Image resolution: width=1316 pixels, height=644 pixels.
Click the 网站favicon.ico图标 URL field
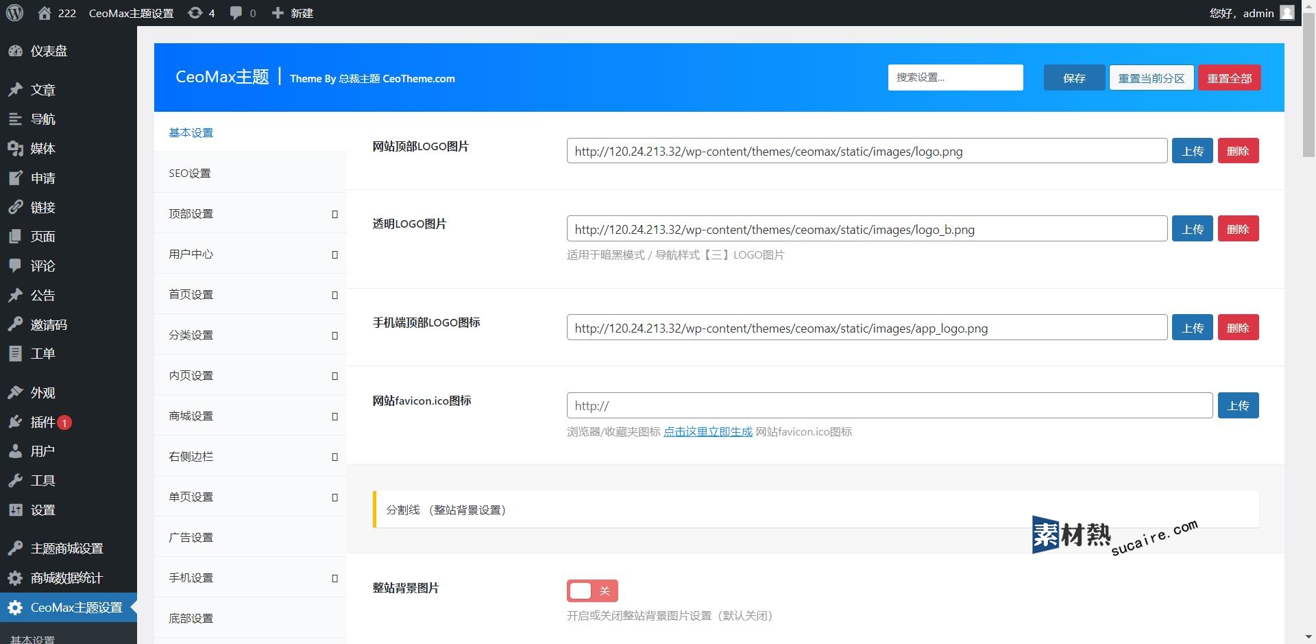890,405
